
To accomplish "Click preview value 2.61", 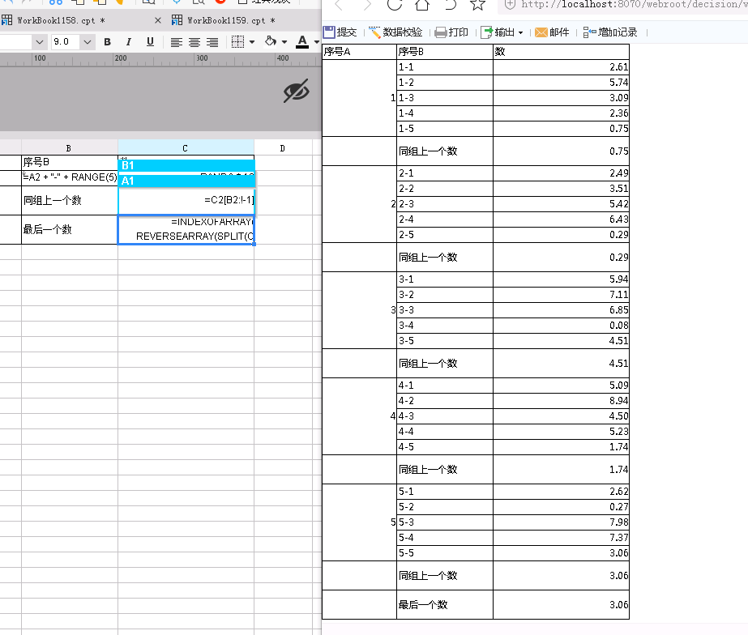I will coord(618,67).
